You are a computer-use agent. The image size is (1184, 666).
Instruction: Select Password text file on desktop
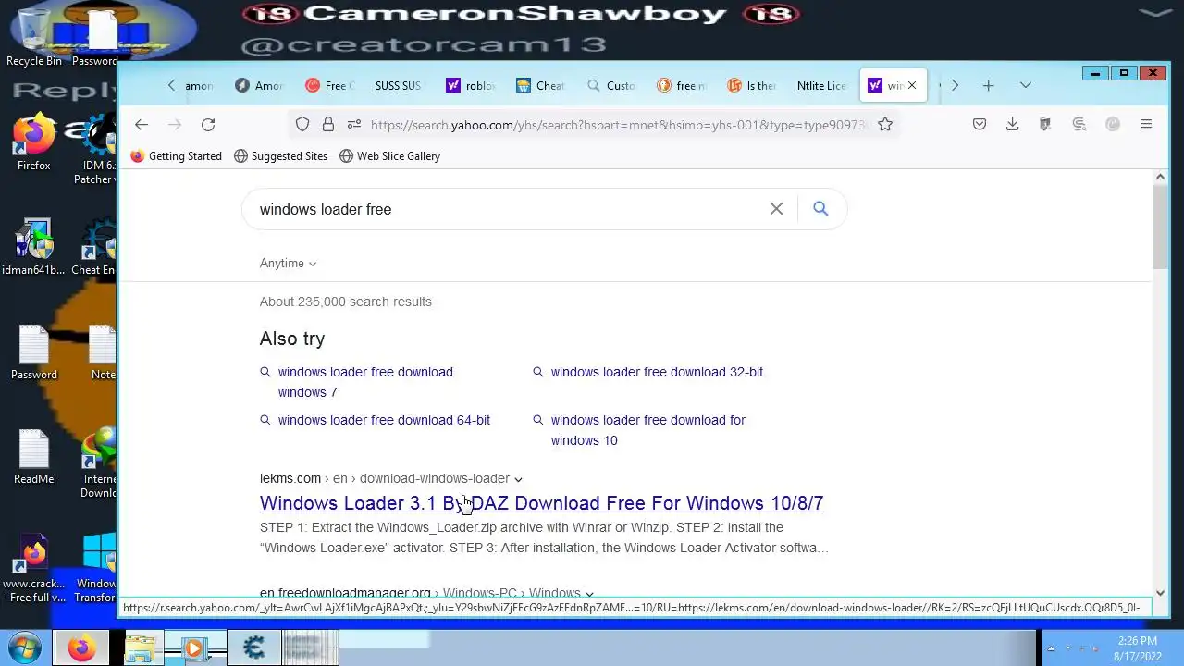[x=34, y=353]
